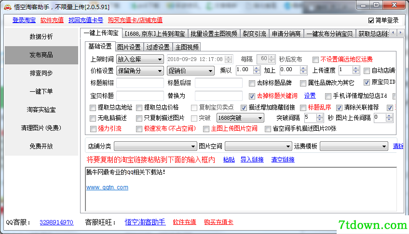
Task: Open the 上架时间 放入仓库 dropdown
Action: 140,59
